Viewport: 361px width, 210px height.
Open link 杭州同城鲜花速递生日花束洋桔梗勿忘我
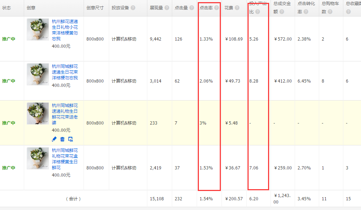65,72
